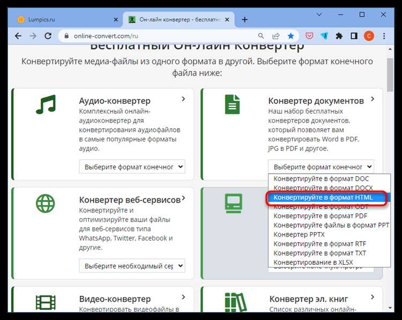Click the browser forward arrow
Screen dimensions: 402x320
pos(33,36)
